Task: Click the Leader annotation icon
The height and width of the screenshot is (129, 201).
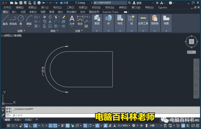Action: (x=86, y=21)
